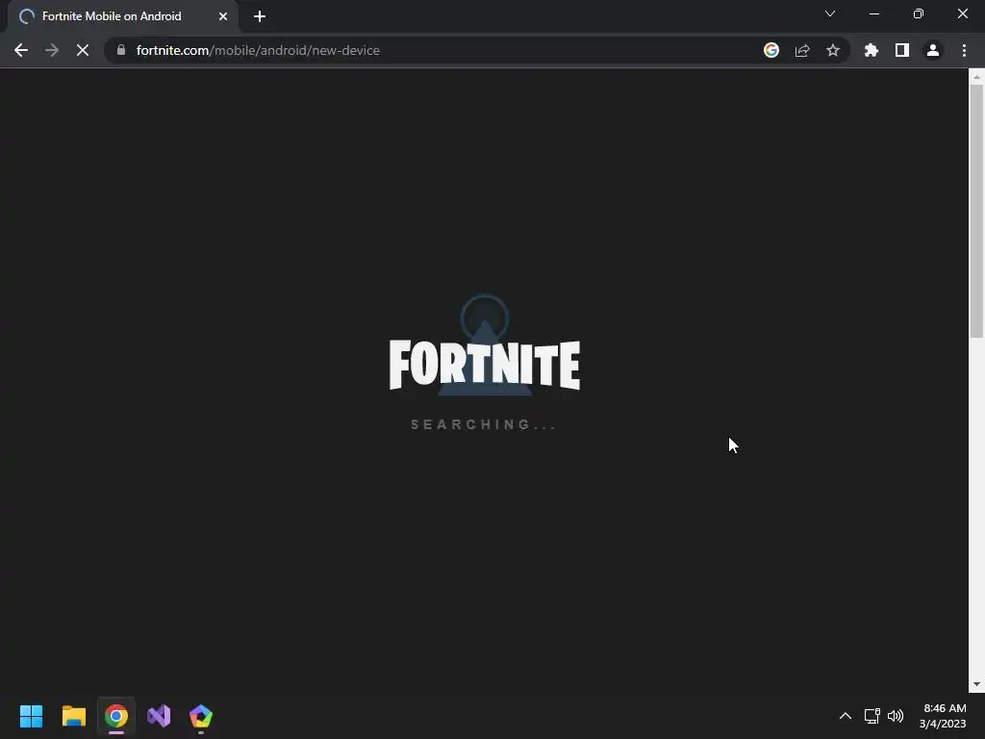Click the forward navigation arrow
Screen dimensions: 985x739
(x=52, y=50)
